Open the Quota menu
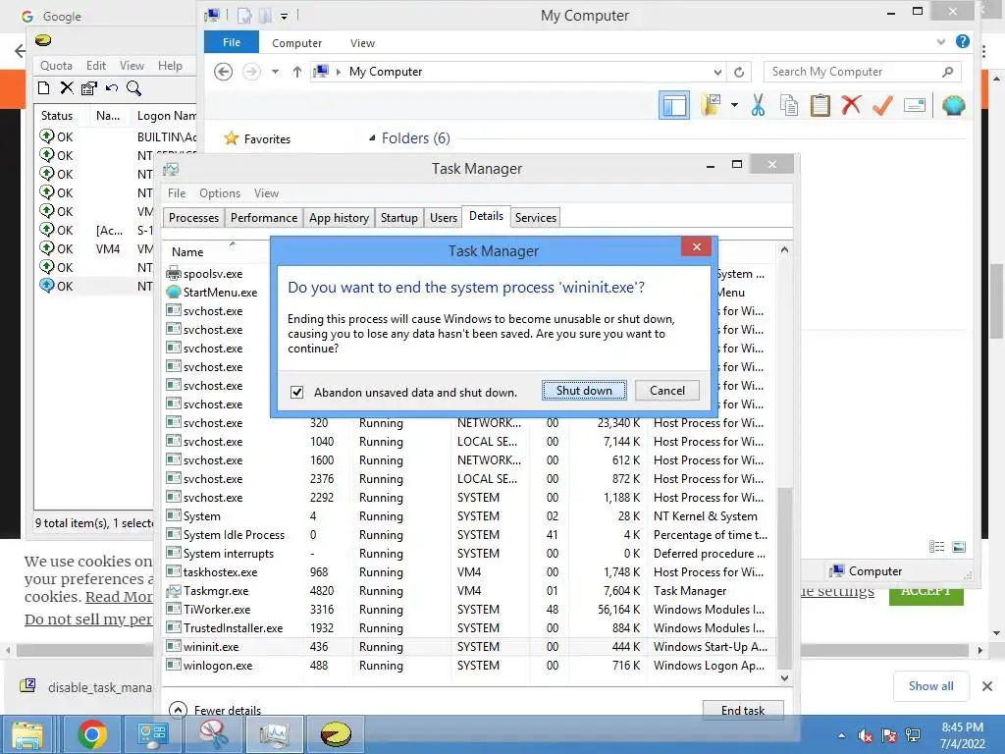This screenshot has height=754, width=1005. click(x=56, y=66)
